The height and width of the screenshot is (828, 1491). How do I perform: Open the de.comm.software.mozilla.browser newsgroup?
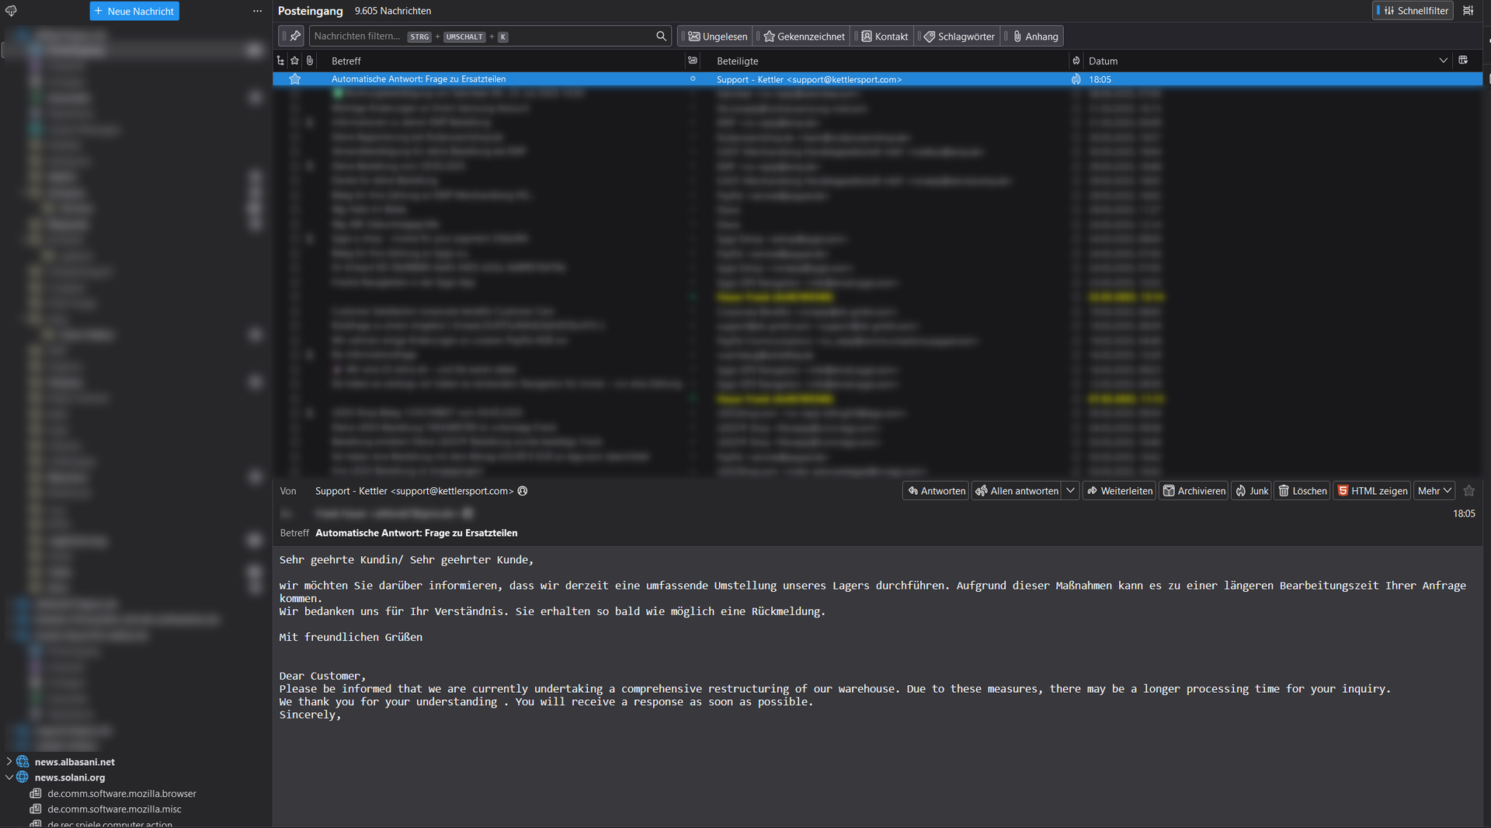(x=122, y=794)
